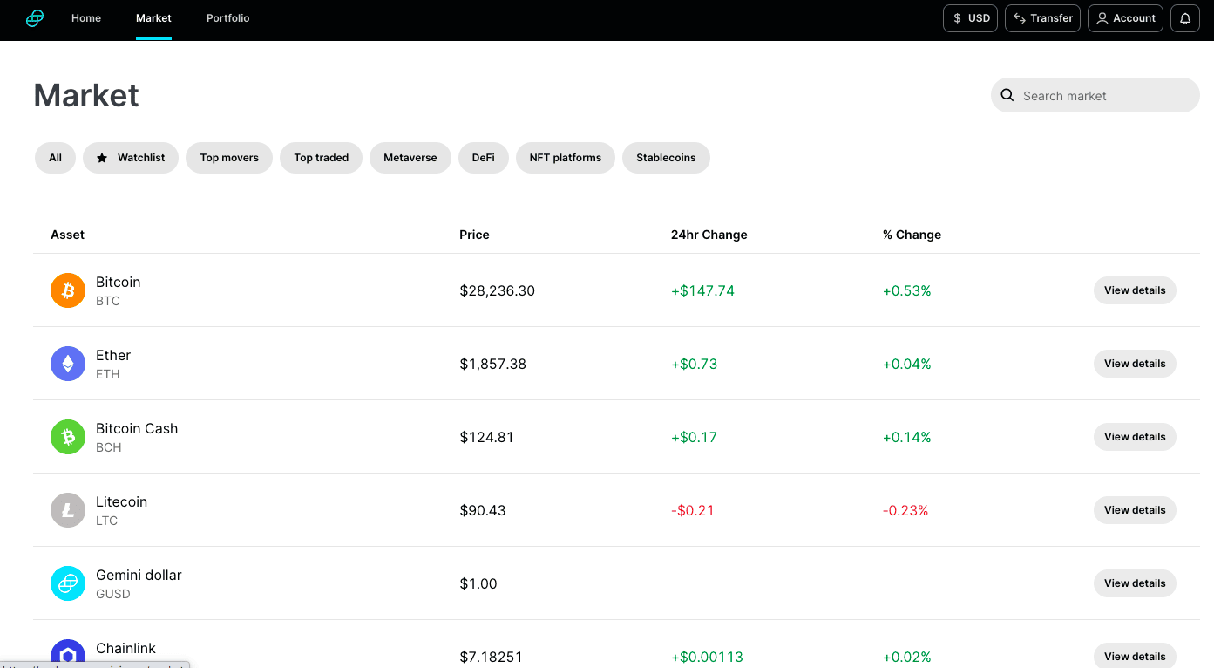The image size is (1214, 668).
Task: Click the 24hr Change column header
Action: click(709, 235)
